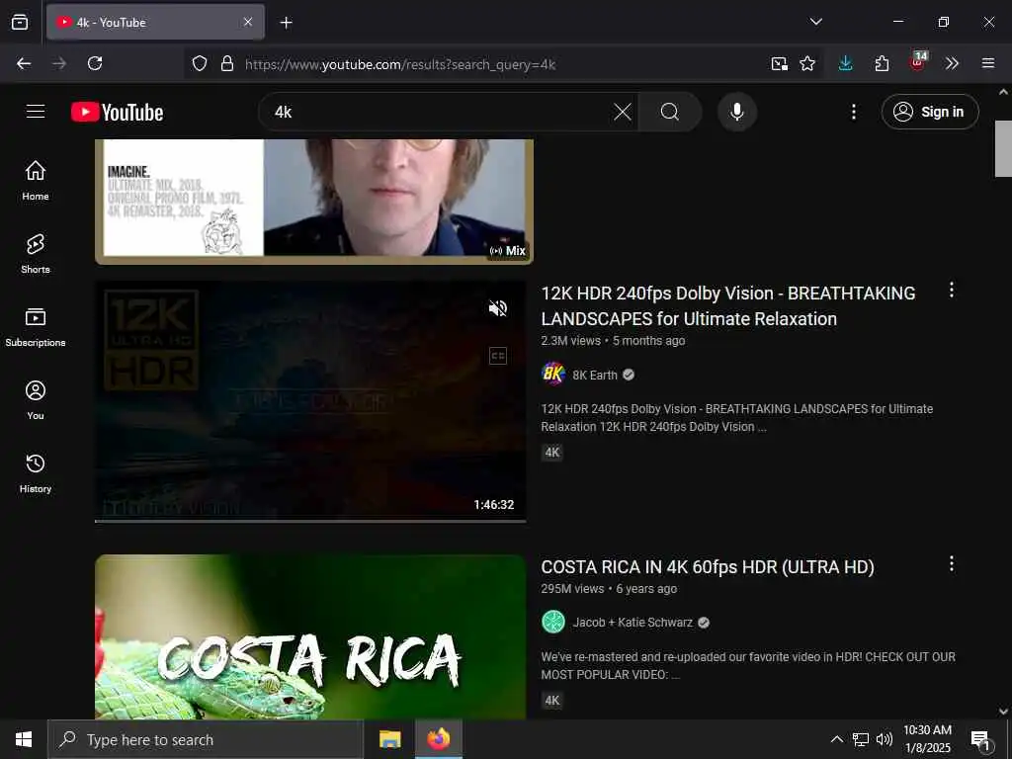This screenshot has height=759, width=1012.
Task: Click the page vertical scrollbar thumb
Action: click(x=1003, y=148)
